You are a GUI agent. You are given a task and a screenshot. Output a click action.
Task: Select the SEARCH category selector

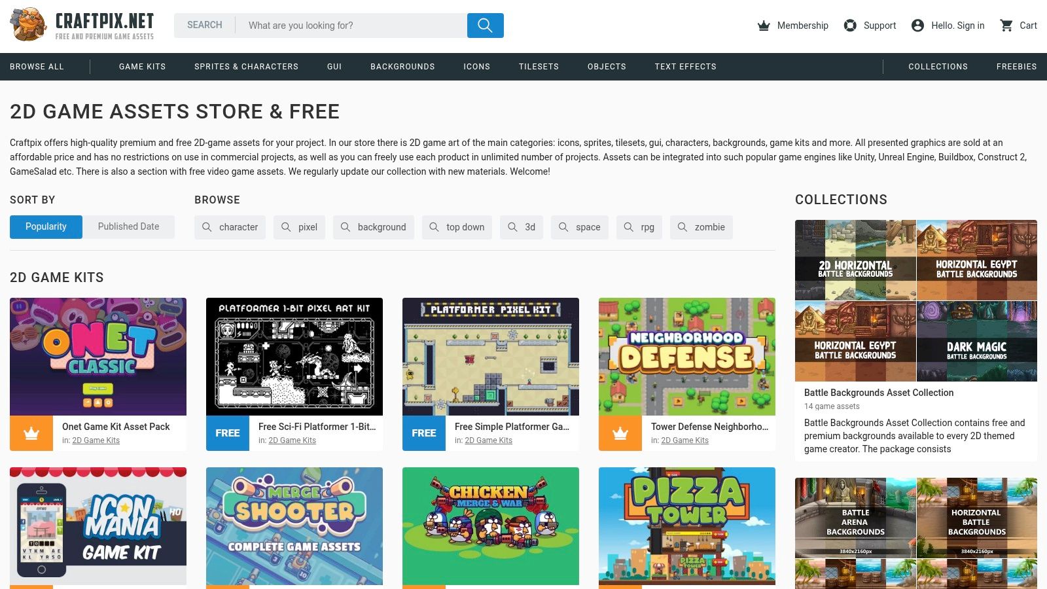tap(205, 26)
